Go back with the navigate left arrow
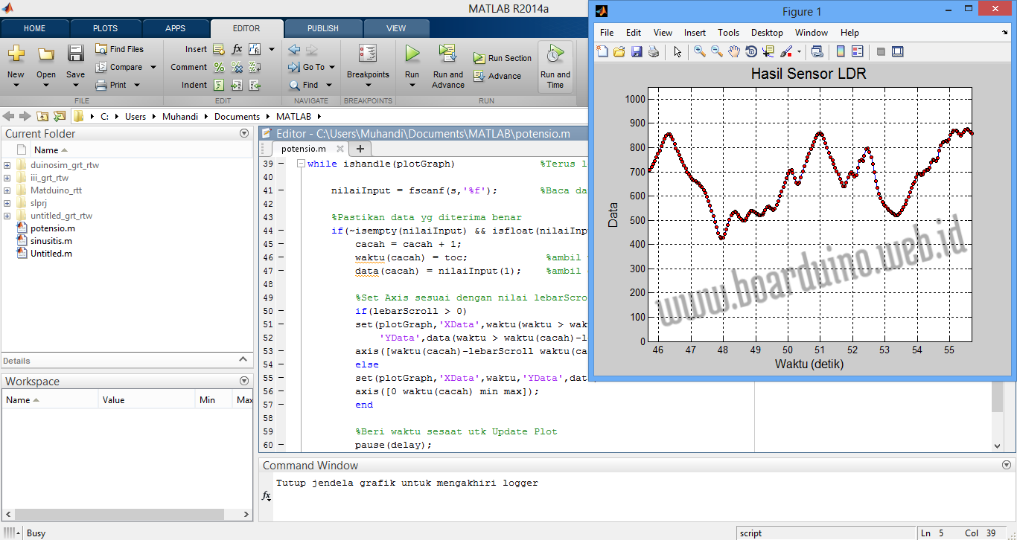 [x=294, y=49]
